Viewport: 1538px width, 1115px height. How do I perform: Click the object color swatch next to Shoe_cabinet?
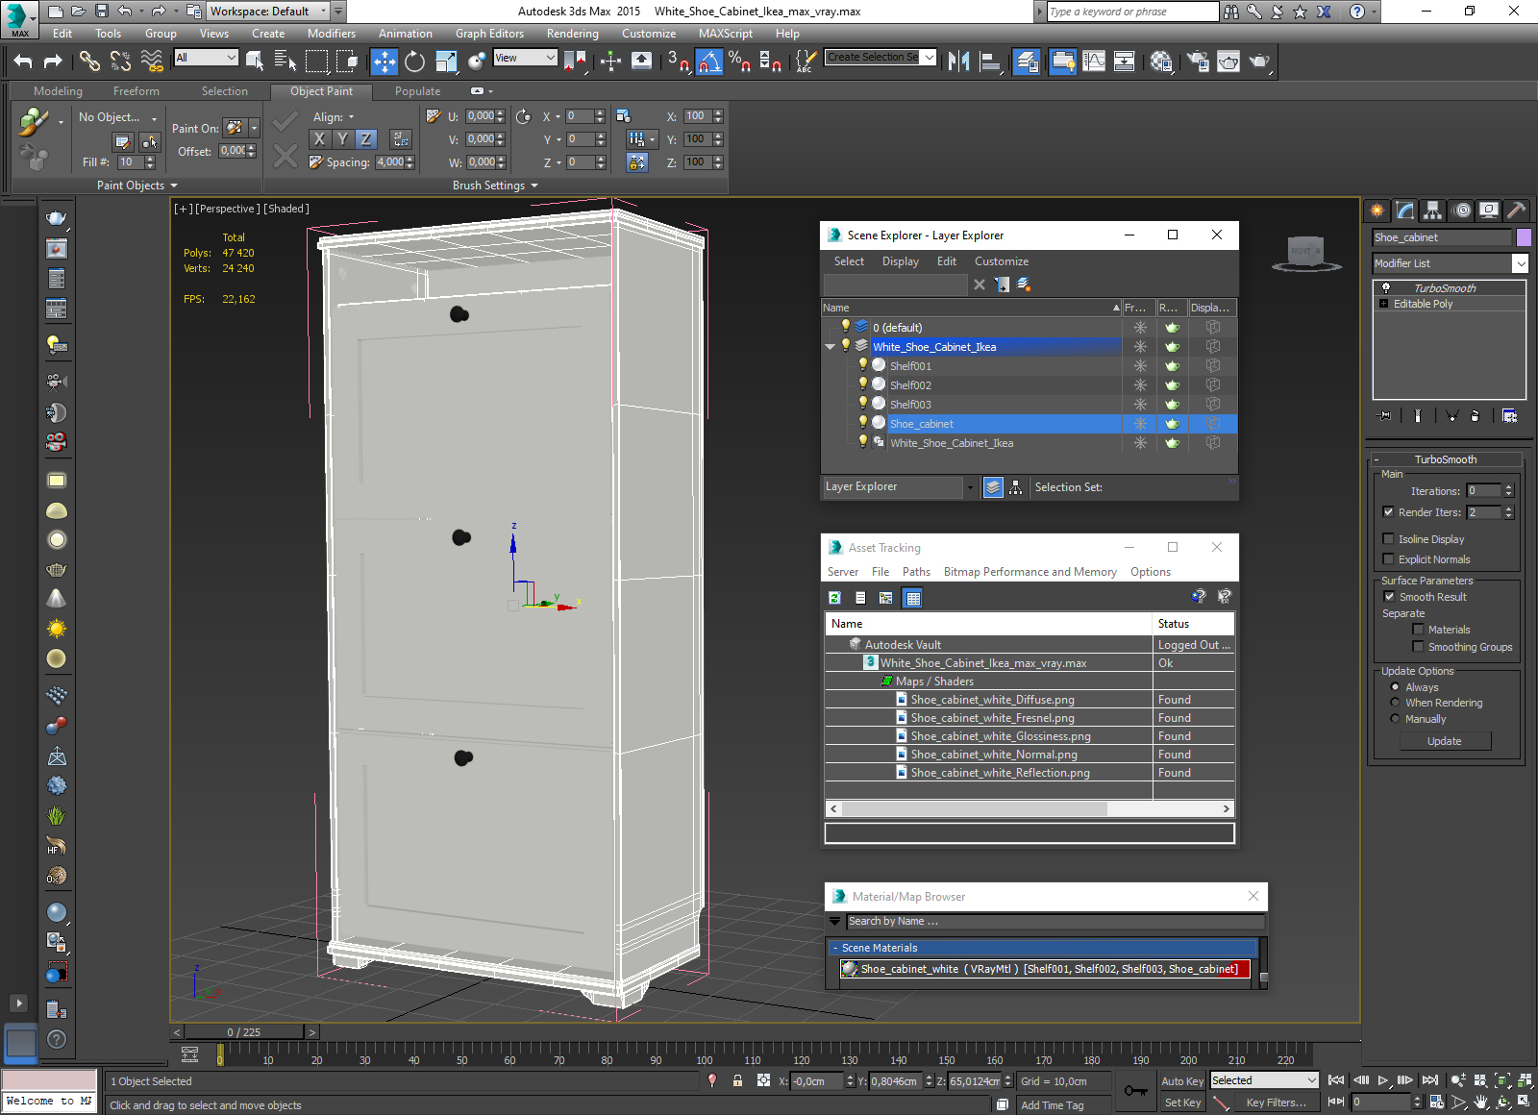pos(1524,237)
